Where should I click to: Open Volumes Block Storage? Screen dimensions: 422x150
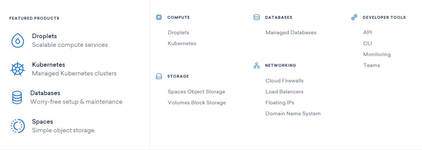tap(197, 103)
